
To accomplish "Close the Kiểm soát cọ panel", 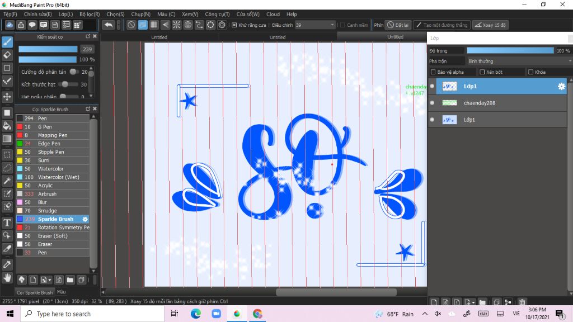I will [95, 36].
